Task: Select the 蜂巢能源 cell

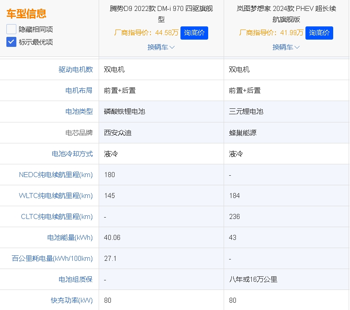Action: [286, 133]
